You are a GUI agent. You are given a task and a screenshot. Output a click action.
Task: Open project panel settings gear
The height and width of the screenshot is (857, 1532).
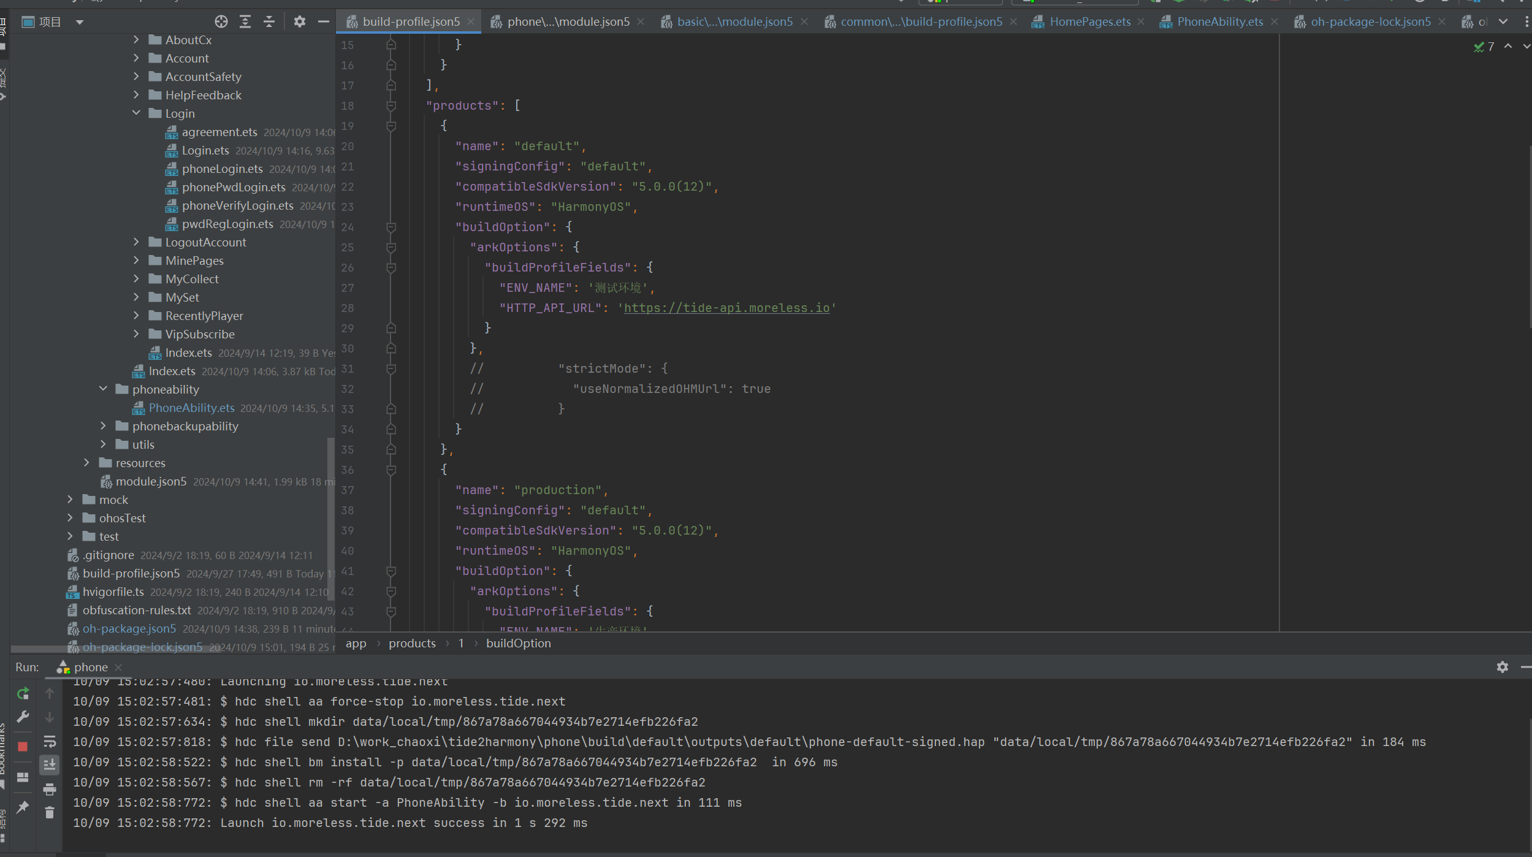point(299,22)
